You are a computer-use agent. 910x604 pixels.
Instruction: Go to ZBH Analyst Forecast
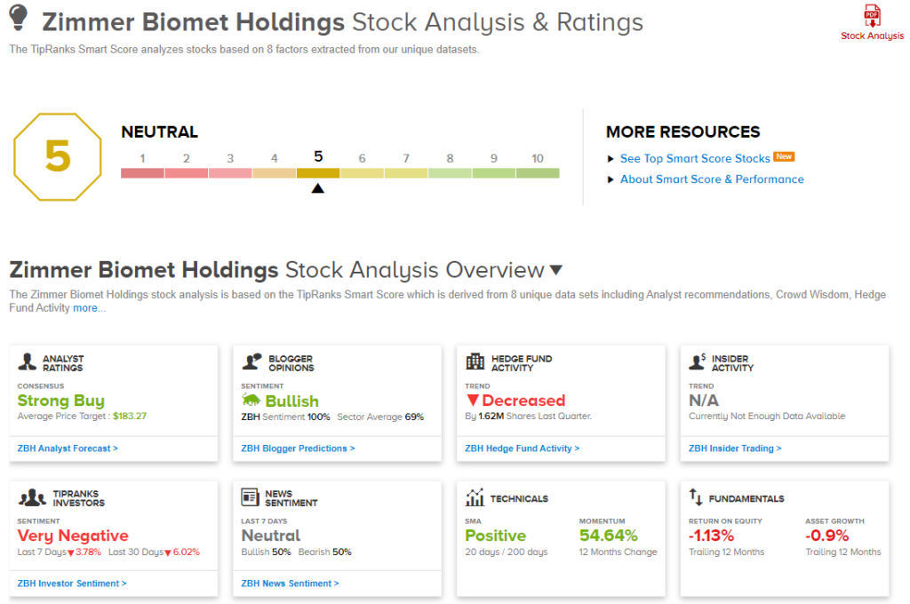pos(68,449)
